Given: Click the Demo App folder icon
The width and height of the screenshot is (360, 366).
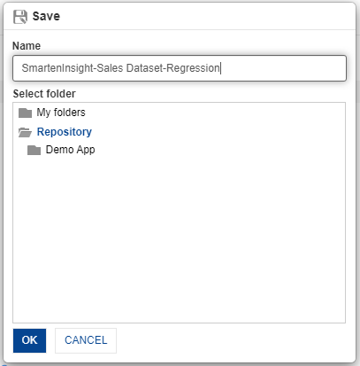Looking at the screenshot, I should (34, 150).
